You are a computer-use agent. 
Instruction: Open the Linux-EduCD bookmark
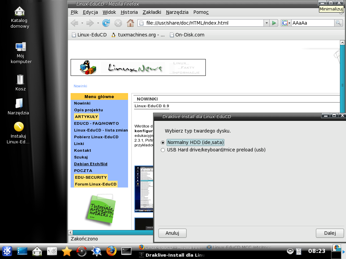[x=89, y=35]
